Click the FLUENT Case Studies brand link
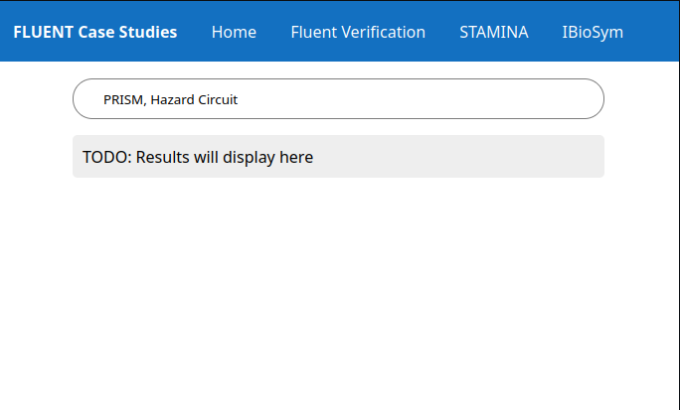680x410 pixels. click(x=95, y=32)
